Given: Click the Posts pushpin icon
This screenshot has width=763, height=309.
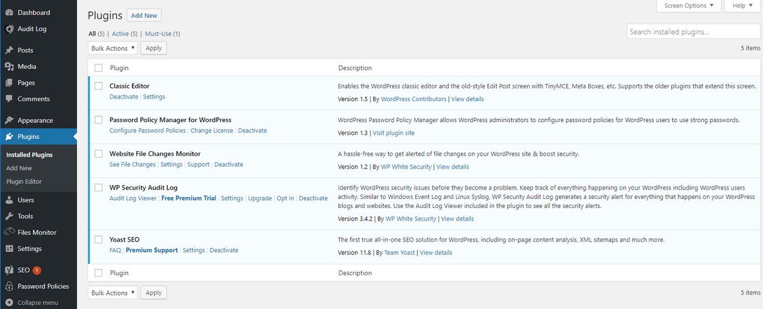Looking at the screenshot, I should (x=9, y=50).
